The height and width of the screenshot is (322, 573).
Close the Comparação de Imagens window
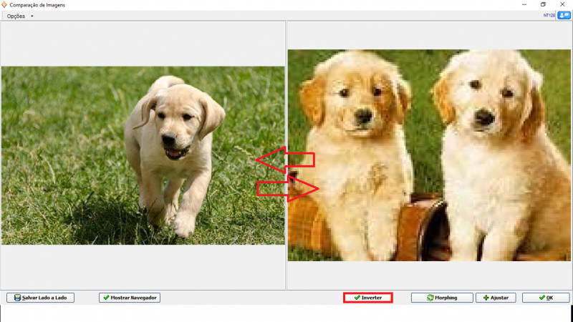click(x=563, y=4)
